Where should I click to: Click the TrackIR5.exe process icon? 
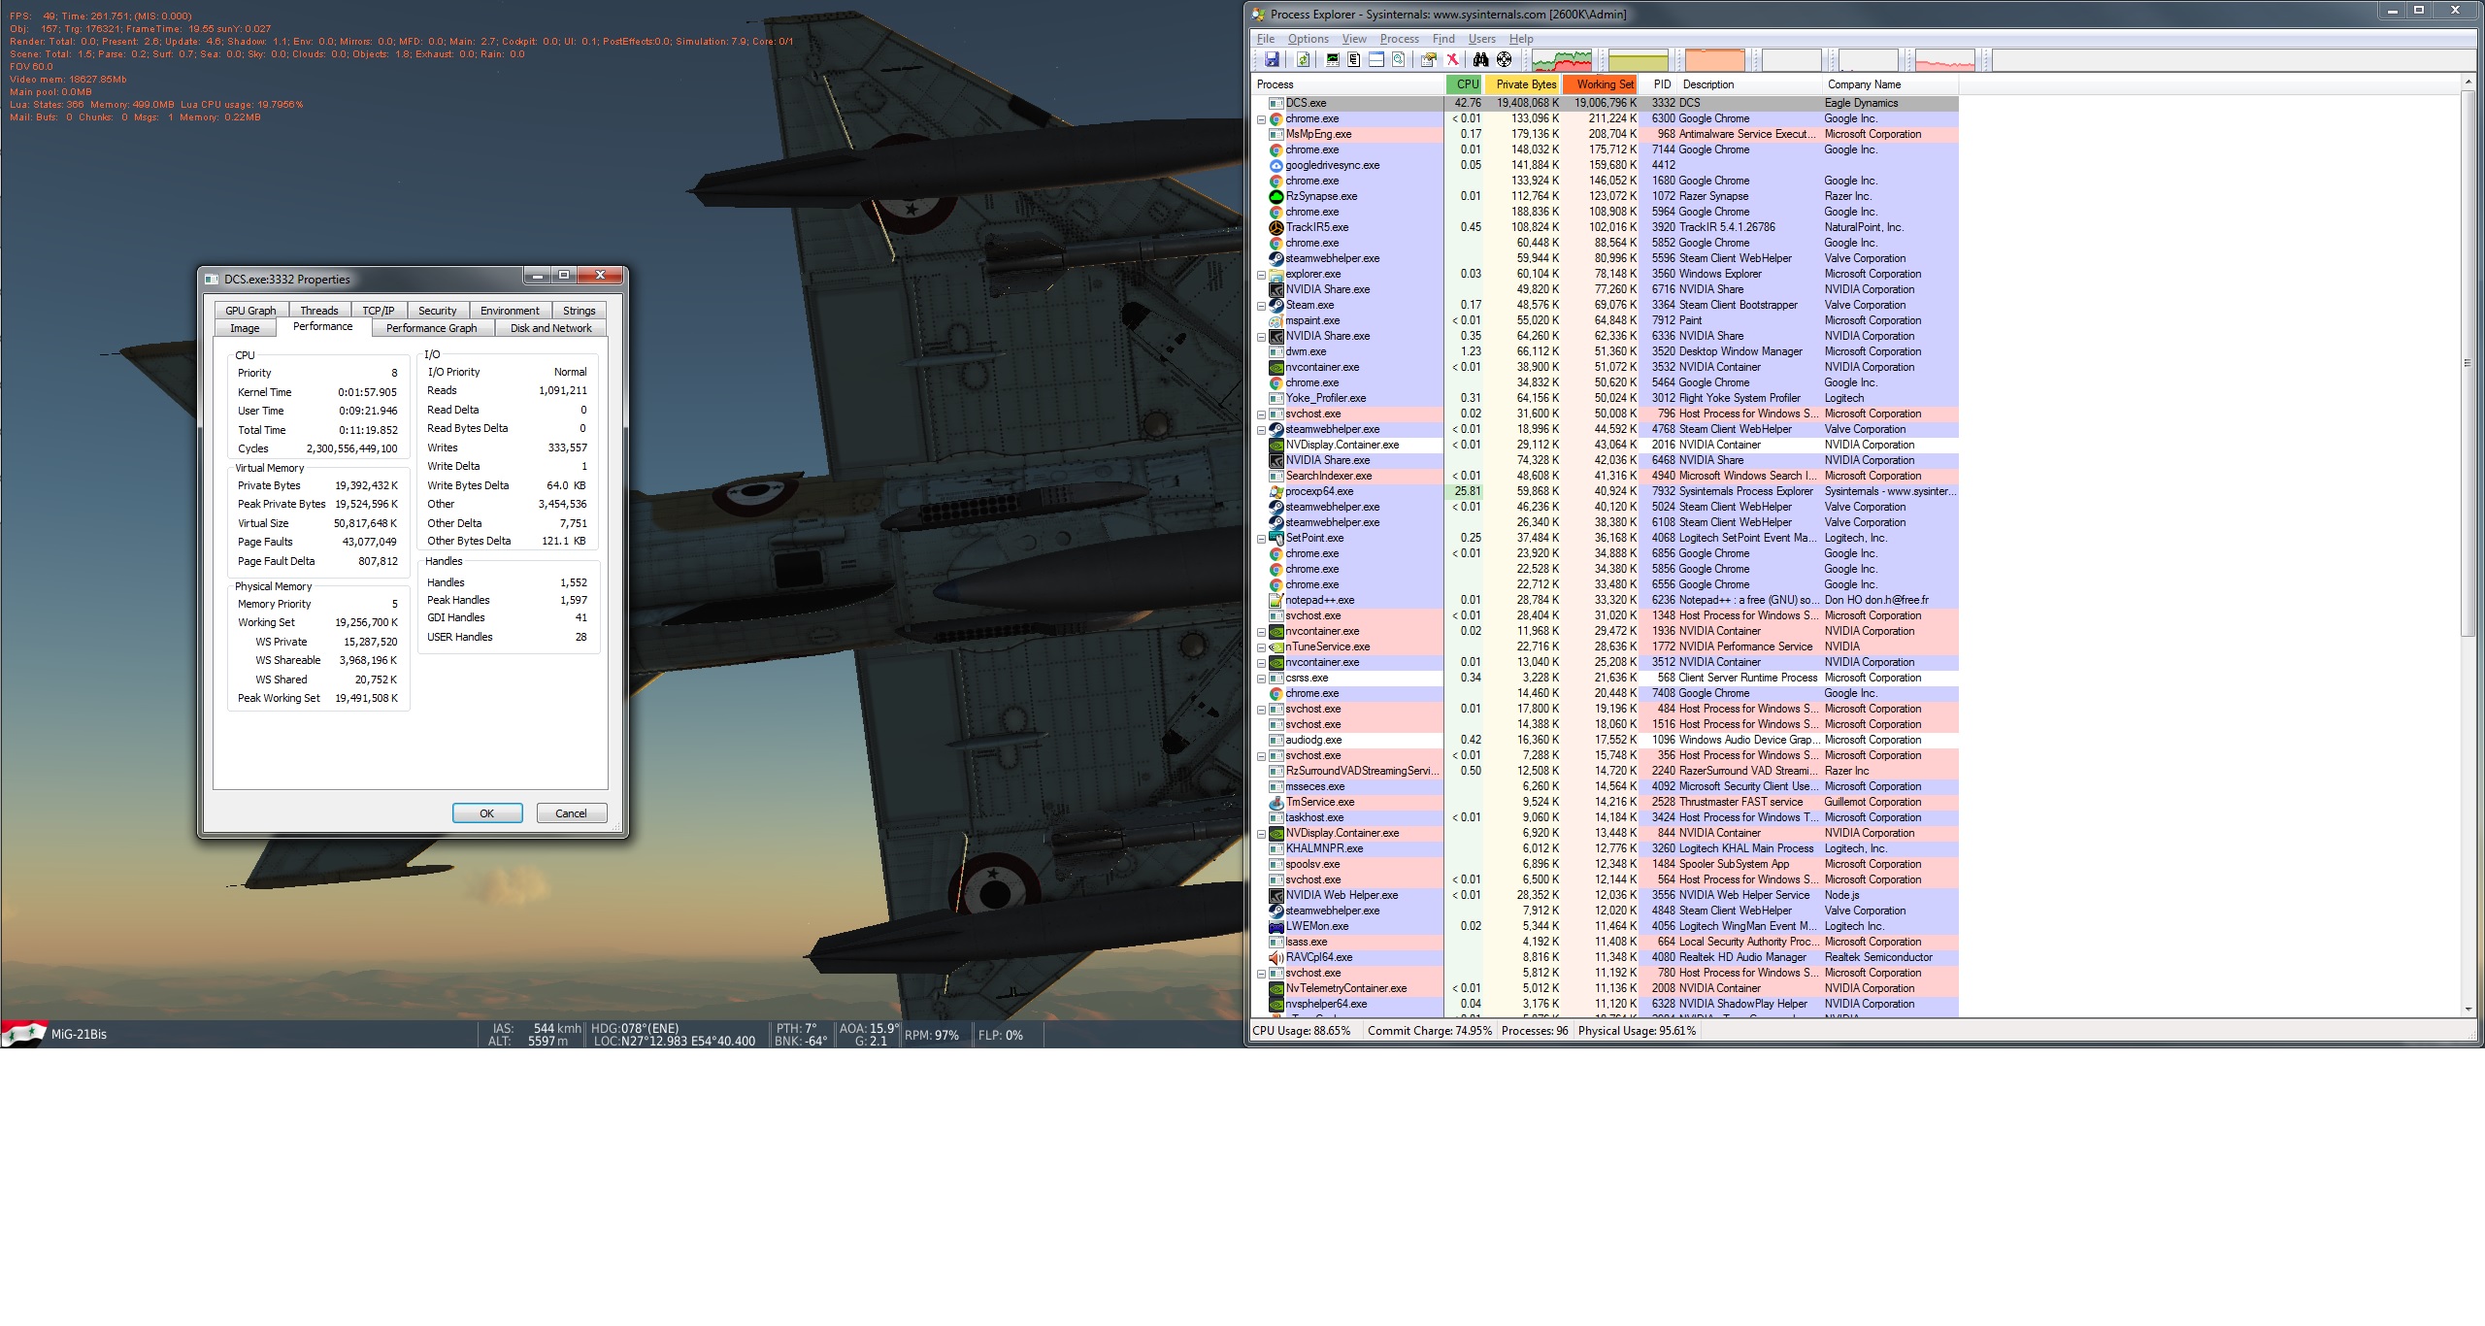(x=1276, y=227)
